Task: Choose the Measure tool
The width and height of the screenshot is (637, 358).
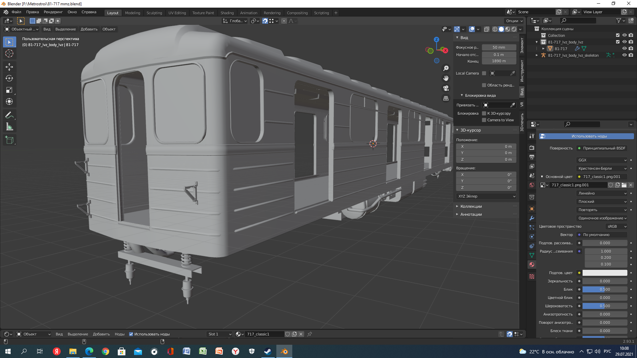Action: tap(9, 127)
